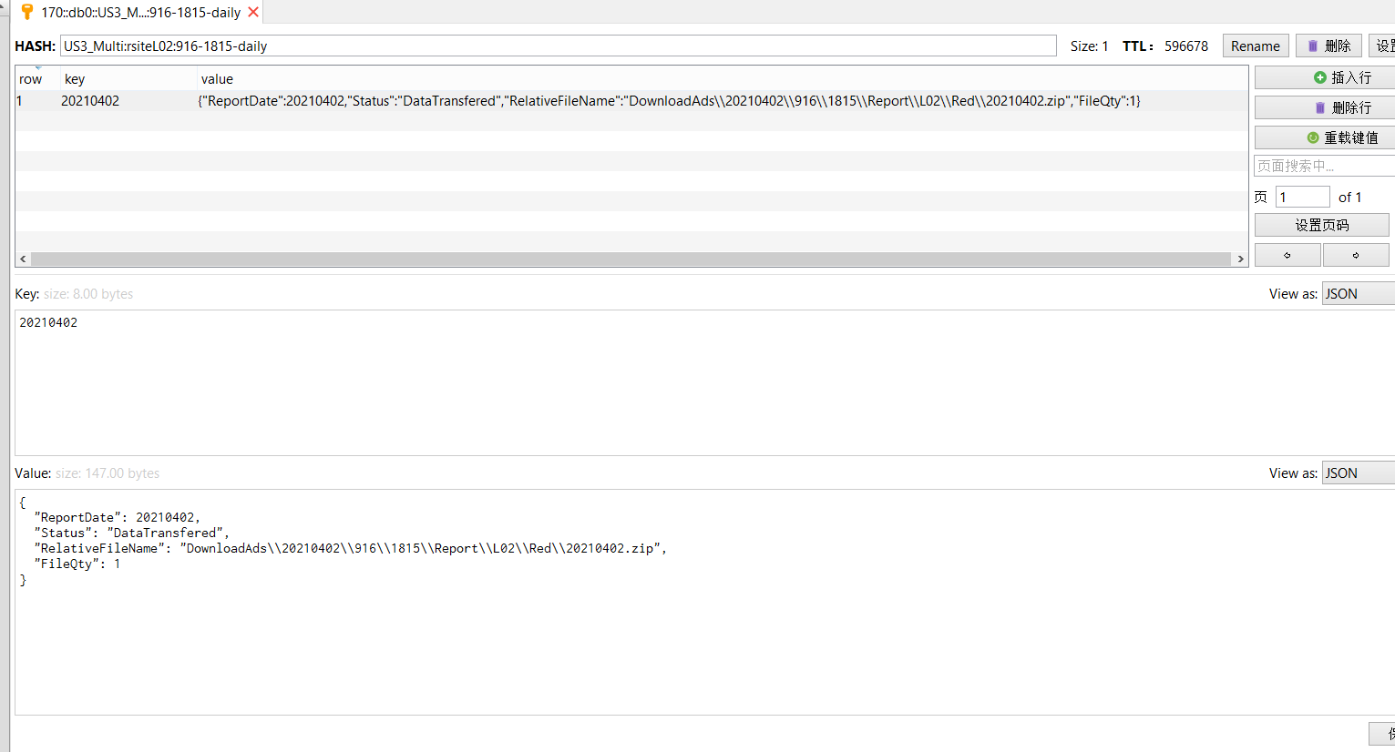The height and width of the screenshot is (752, 1395).
Task: Click the previous page arrow button
Action: point(1287,254)
